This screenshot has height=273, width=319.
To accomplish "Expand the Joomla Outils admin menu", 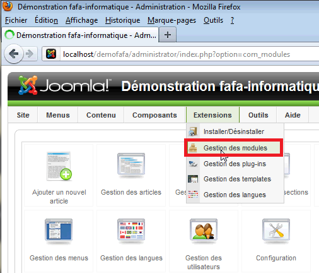I will 258,115.
